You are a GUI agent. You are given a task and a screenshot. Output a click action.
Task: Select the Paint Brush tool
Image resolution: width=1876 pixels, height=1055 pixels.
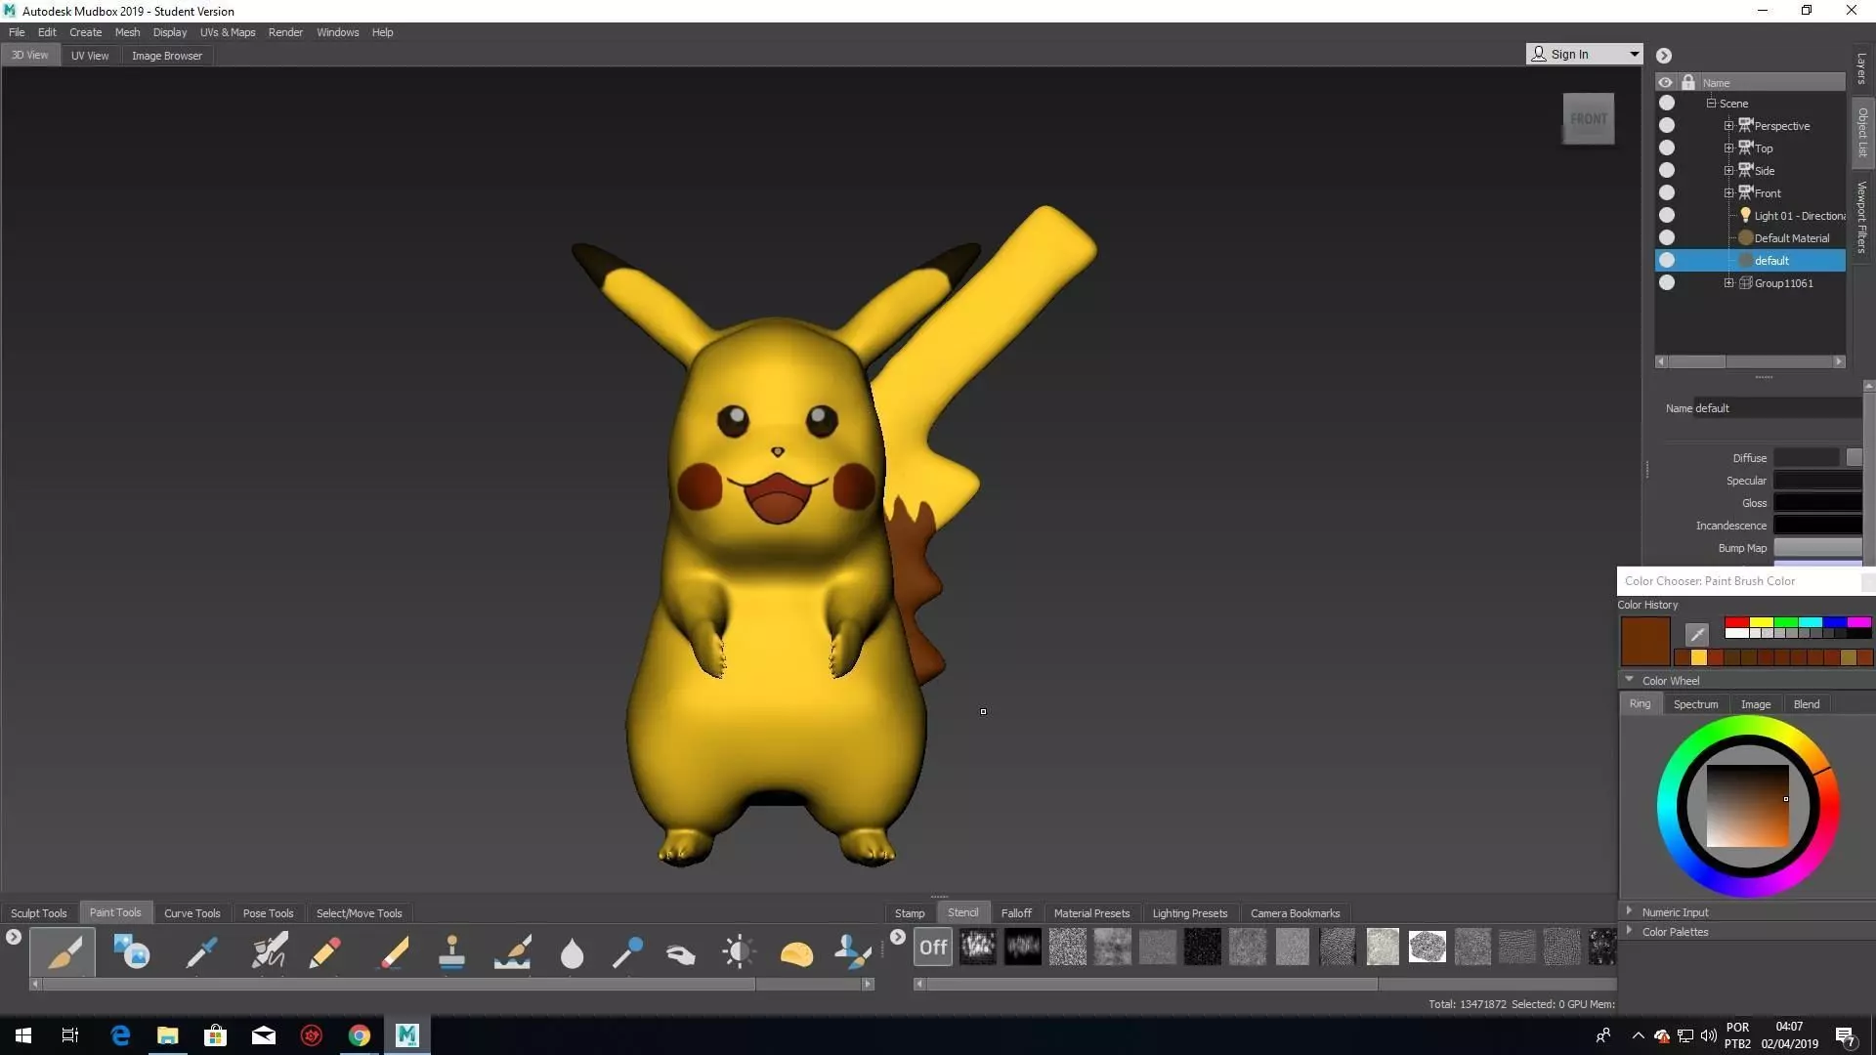(63, 950)
